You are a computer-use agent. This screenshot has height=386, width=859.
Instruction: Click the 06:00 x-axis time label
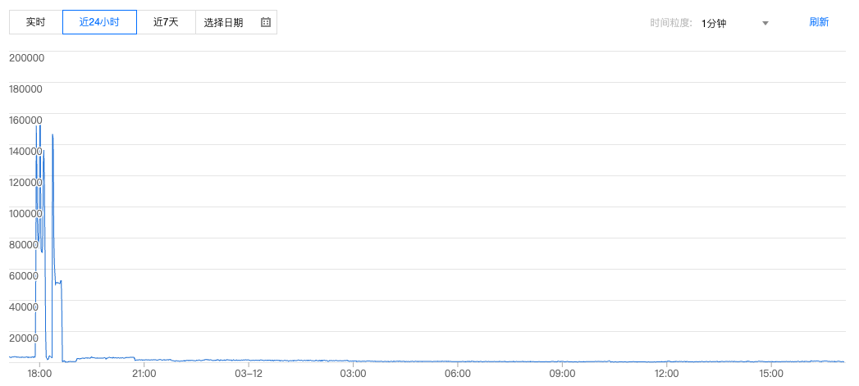(458, 374)
